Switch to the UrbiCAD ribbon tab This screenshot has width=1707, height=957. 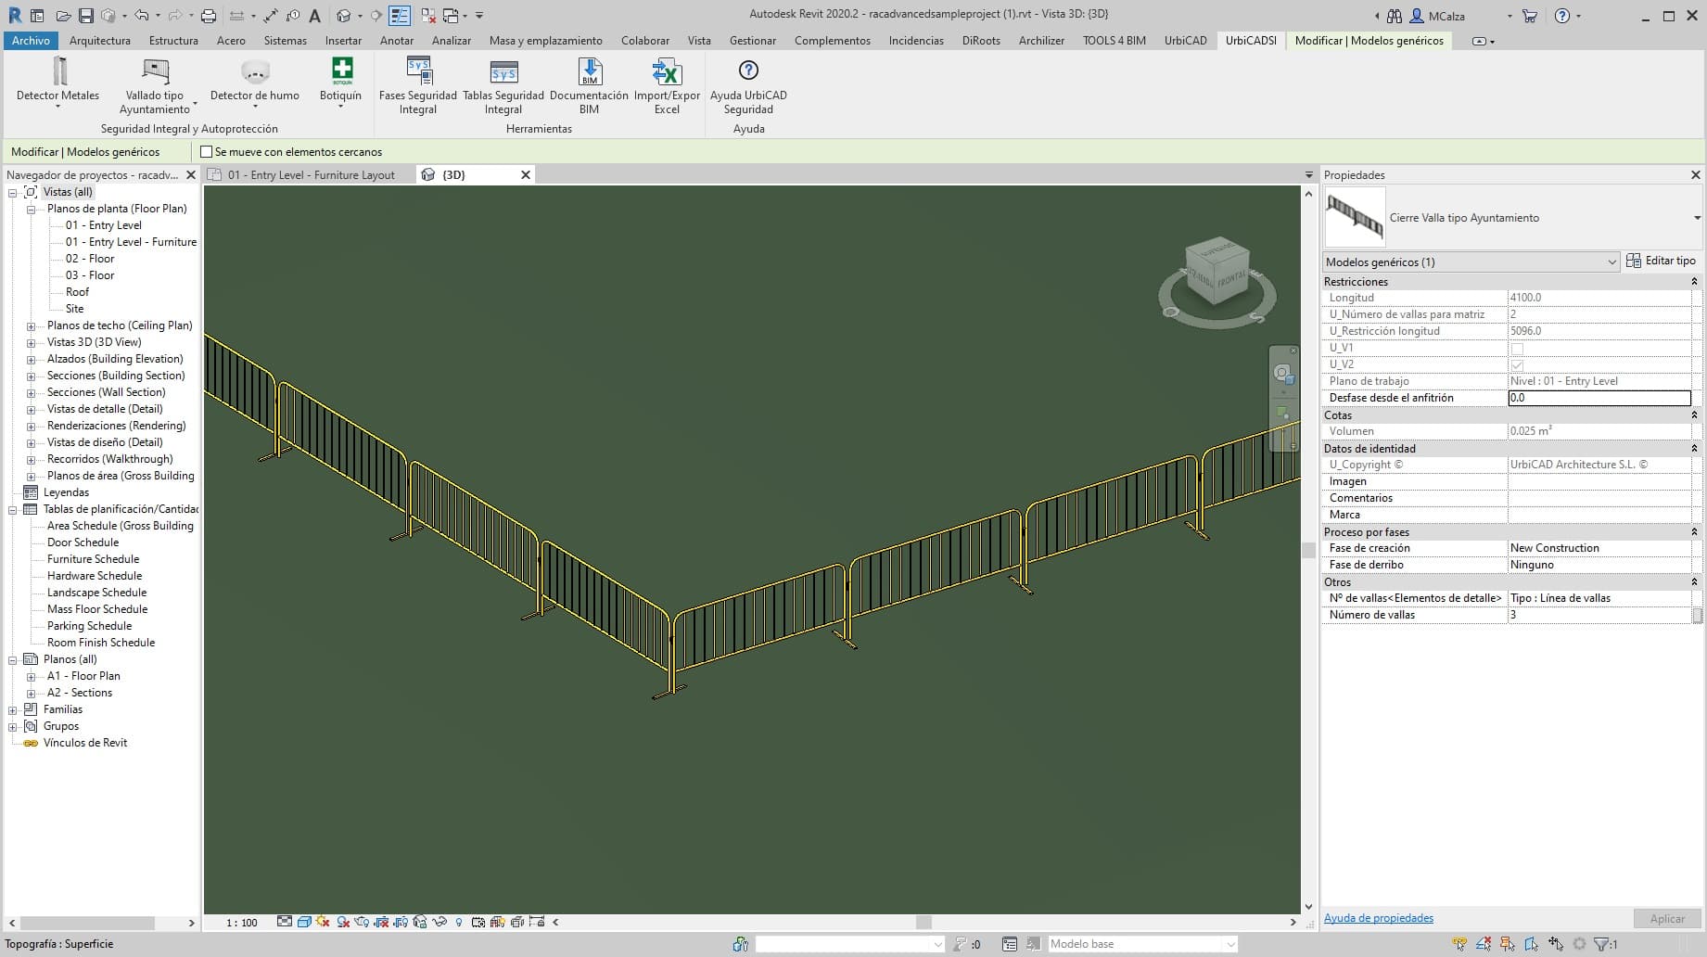[1186, 41]
